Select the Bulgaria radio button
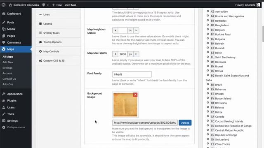This screenshot has width=264, height=148. click(208, 39)
